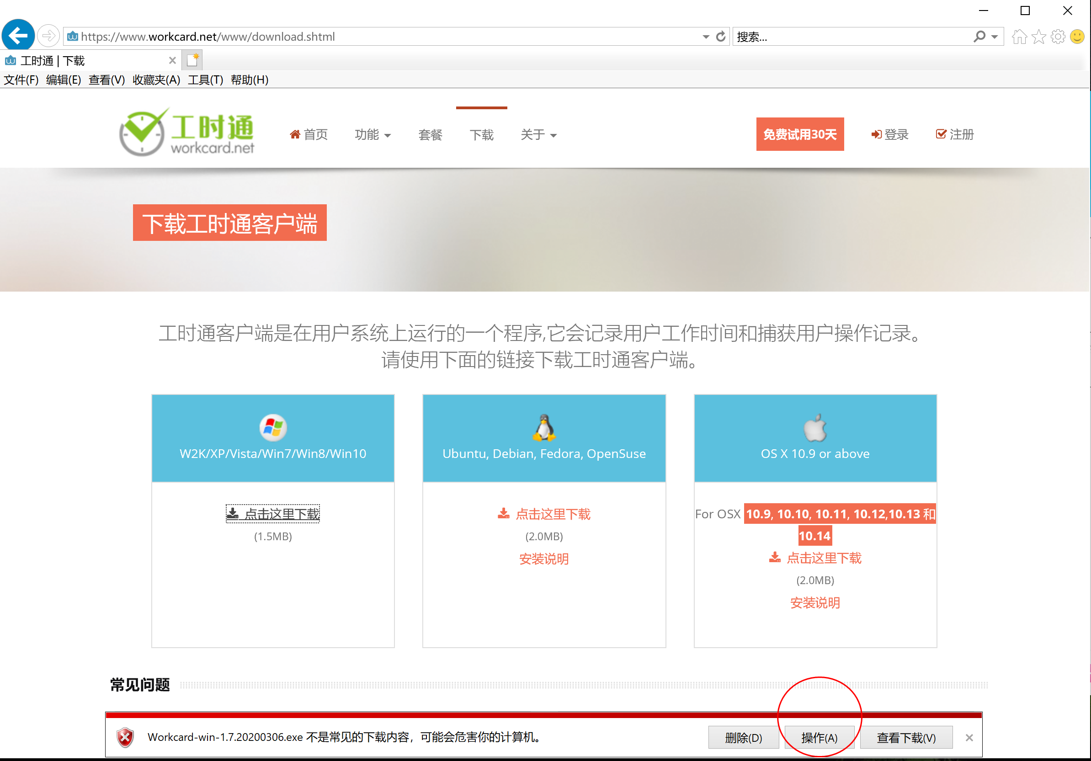
Task: Expand the 功能 navigation dropdown
Action: tap(373, 135)
